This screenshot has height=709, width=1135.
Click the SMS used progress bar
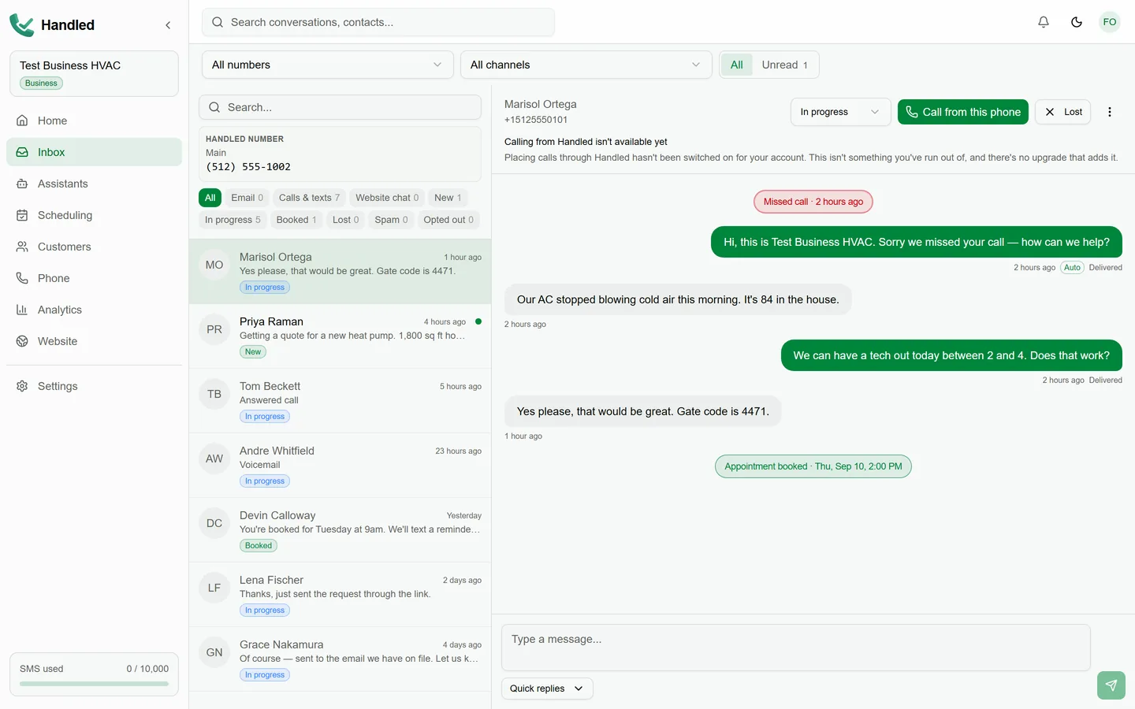pyautogui.click(x=94, y=684)
